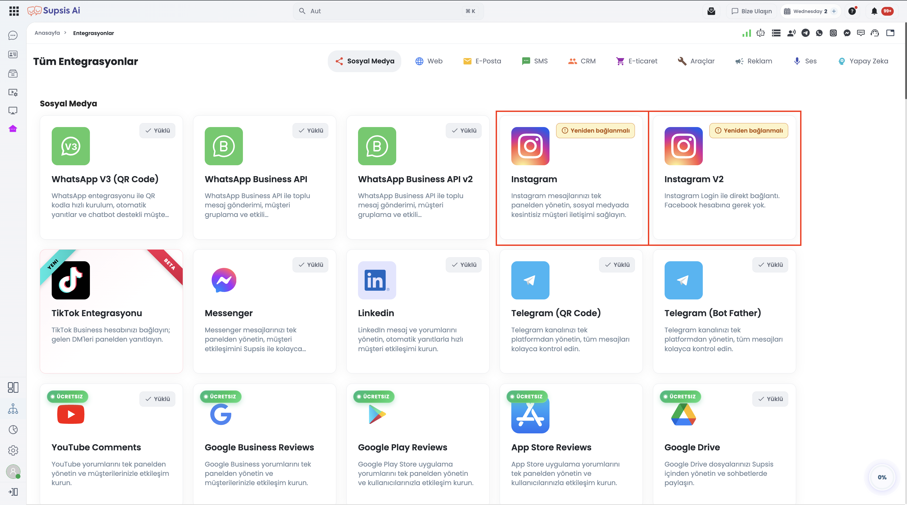Click the window panel icon in toolbar
This screenshot has height=505, width=907.
(x=890, y=33)
